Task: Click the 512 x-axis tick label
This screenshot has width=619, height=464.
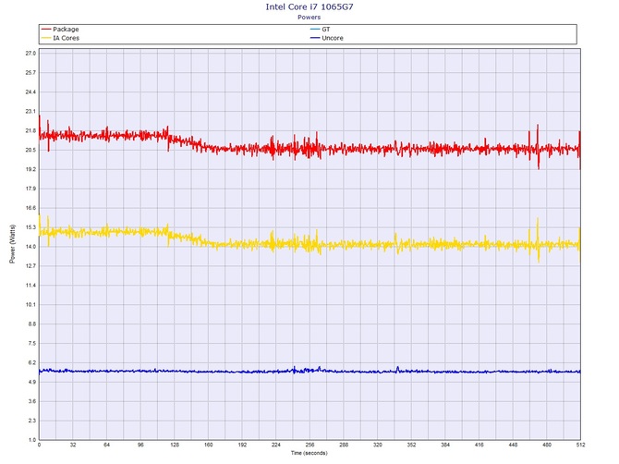Action: pos(580,445)
